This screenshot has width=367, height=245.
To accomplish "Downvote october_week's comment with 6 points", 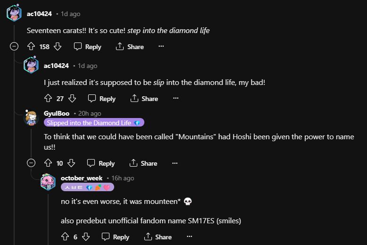I will point(86,237).
